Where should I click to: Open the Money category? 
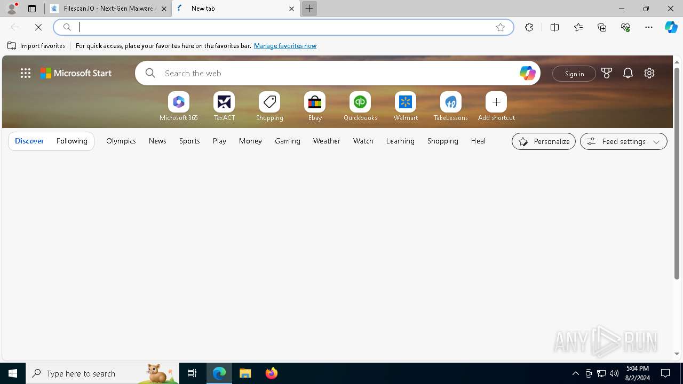(x=250, y=141)
